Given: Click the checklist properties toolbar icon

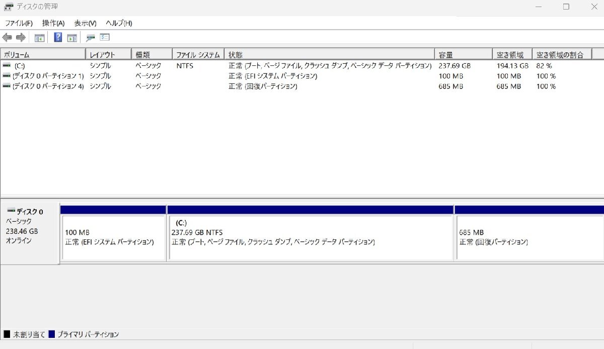Looking at the screenshot, I should (105, 37).
